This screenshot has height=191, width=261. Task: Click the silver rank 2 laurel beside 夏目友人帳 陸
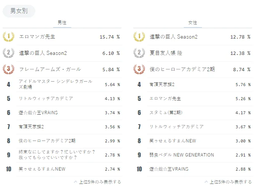[139, 53]
